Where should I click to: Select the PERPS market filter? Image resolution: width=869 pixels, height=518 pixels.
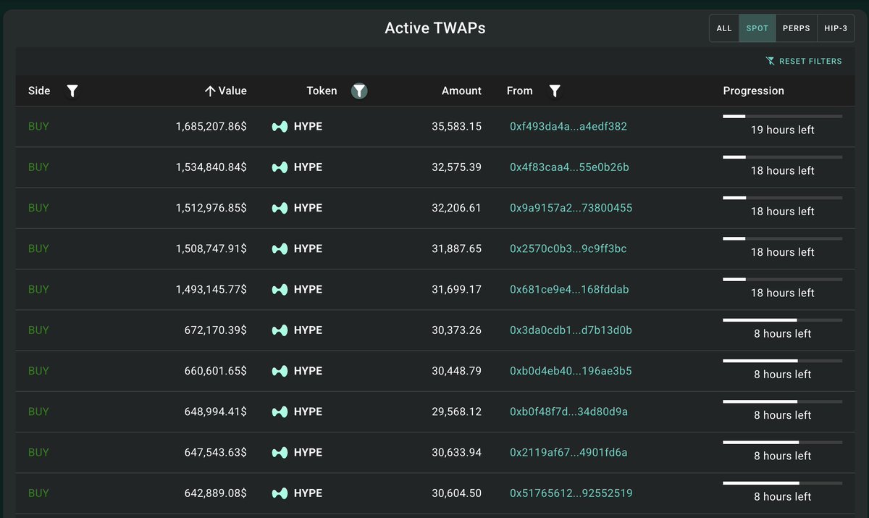tap(797, 28)
